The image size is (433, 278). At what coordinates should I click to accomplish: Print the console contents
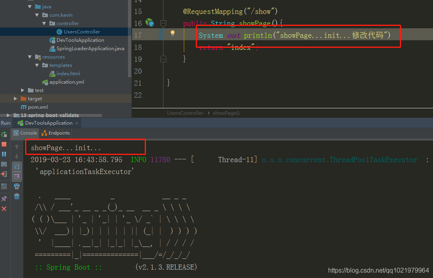pos(17,186)
